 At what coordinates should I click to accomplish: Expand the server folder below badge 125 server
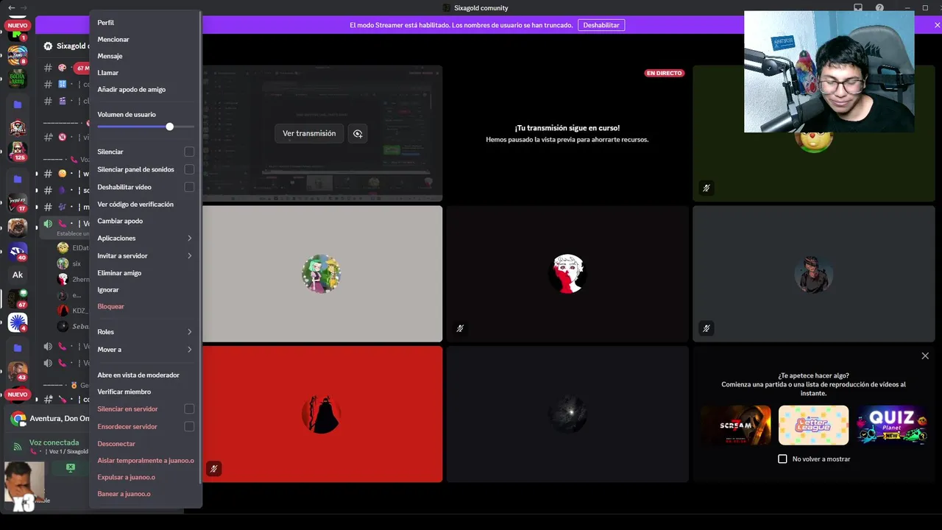click(18, 178)
